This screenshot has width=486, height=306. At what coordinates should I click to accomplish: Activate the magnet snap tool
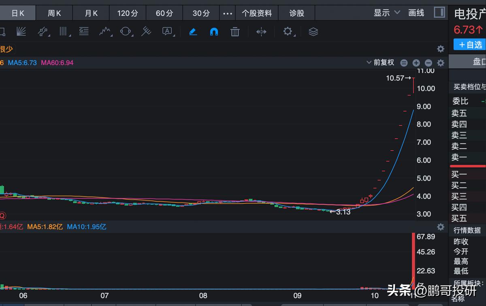tap(214, 31)
